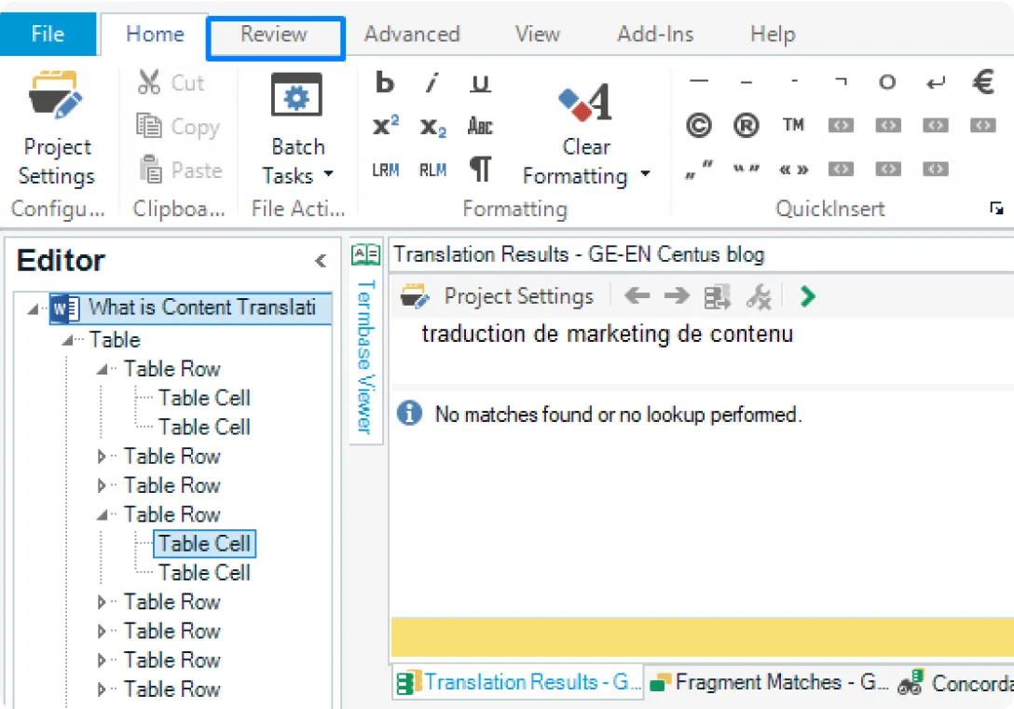Collapse the Table node in the Editor tree

68,340
